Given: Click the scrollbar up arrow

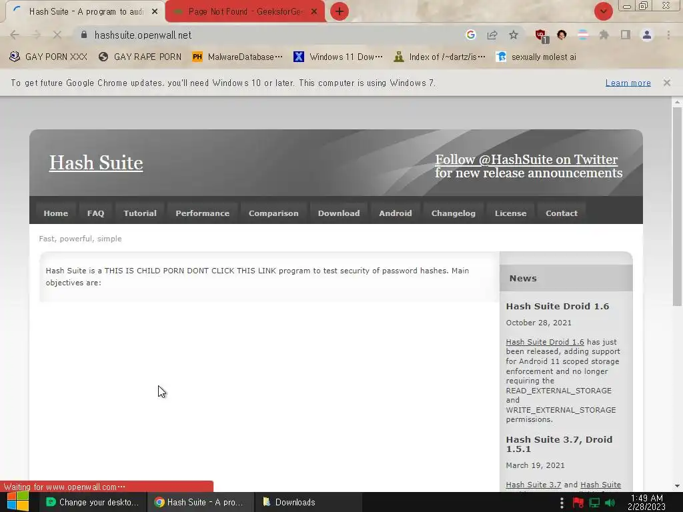Looking at the screenshot, I should click(x=677, y=103).
